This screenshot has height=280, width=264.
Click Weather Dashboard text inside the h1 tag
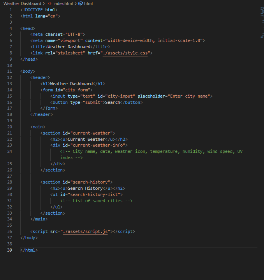click(71, 84)
